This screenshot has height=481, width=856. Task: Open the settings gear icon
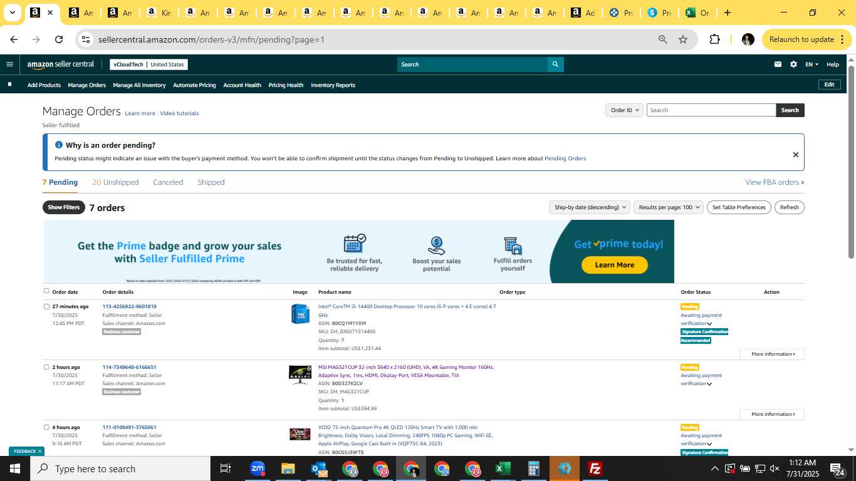(x=793, y=65)
